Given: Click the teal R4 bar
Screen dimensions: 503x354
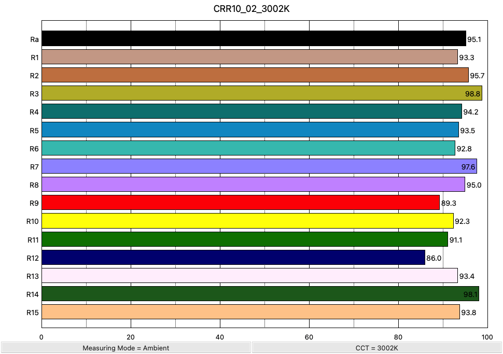Looking at the screenshot, I should [252, 111].
